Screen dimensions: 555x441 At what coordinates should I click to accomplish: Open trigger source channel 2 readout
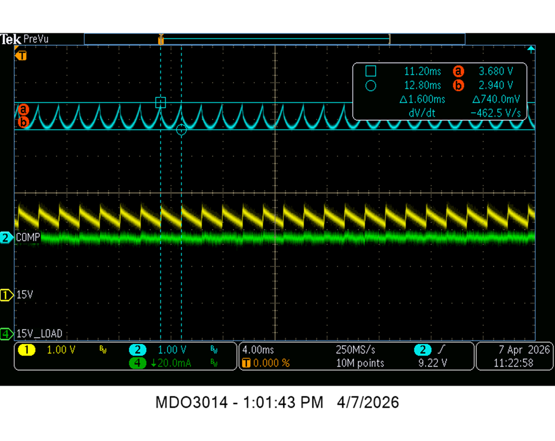point(423,350)
